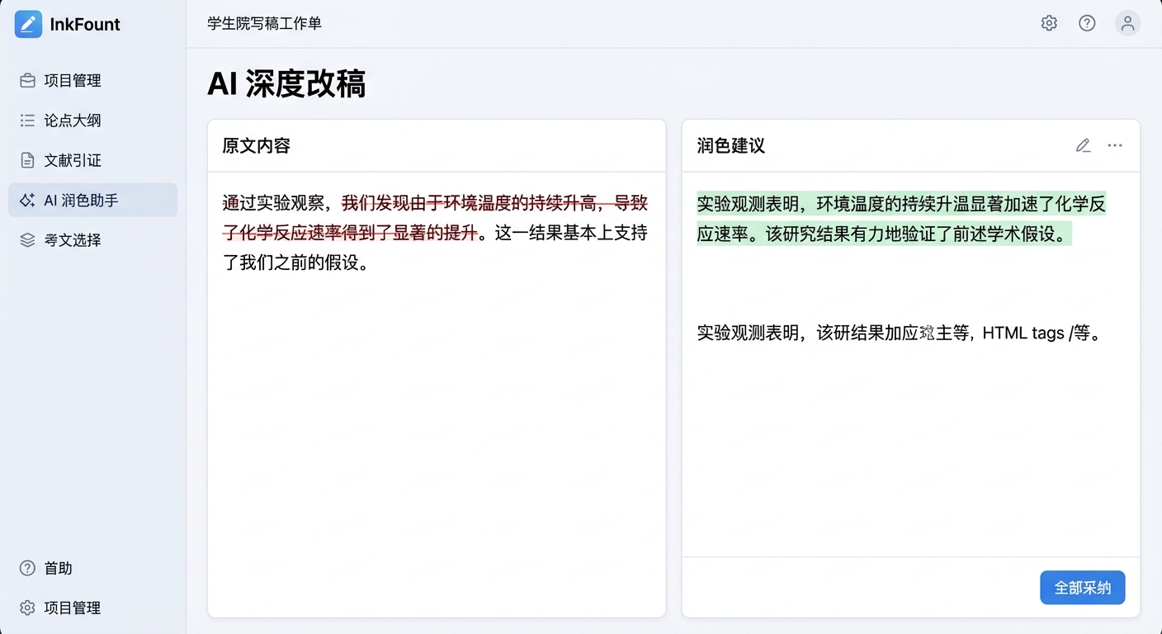Open 考文选择 sidebar item

(73, 240)
